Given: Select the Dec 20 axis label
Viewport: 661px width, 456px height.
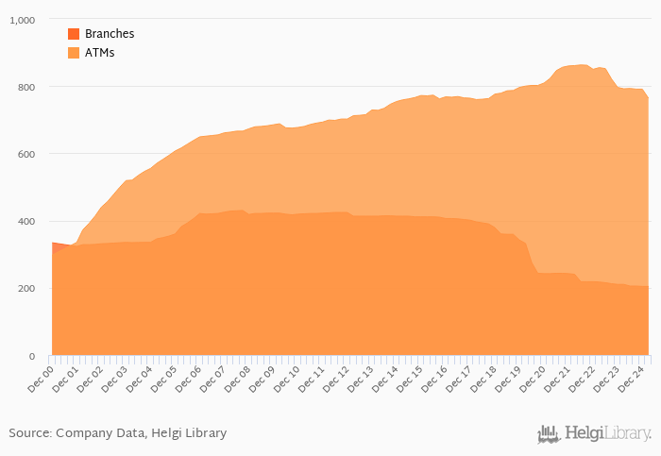Looking at the screenshot, I should pos(533,379).
